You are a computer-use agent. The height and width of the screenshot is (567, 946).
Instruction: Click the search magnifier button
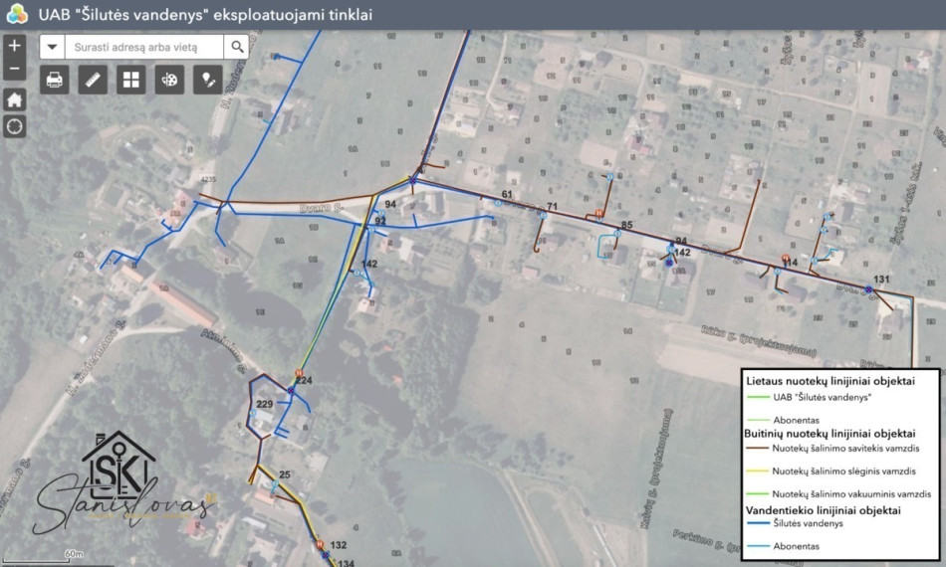click(237, 47)
